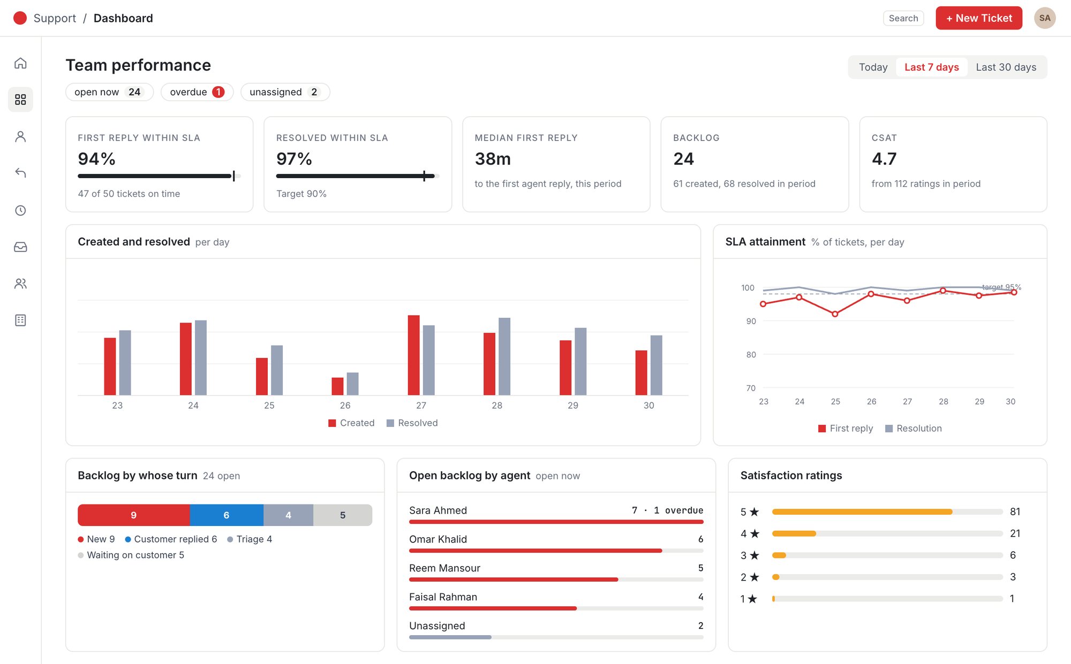Select the Dashboard grid icon in sidebar

[20, 100]
